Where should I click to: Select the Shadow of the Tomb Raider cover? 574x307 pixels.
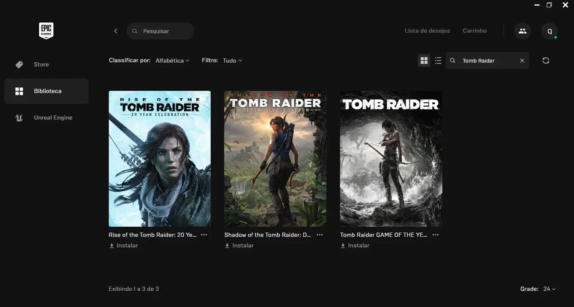tap(275, 159)
